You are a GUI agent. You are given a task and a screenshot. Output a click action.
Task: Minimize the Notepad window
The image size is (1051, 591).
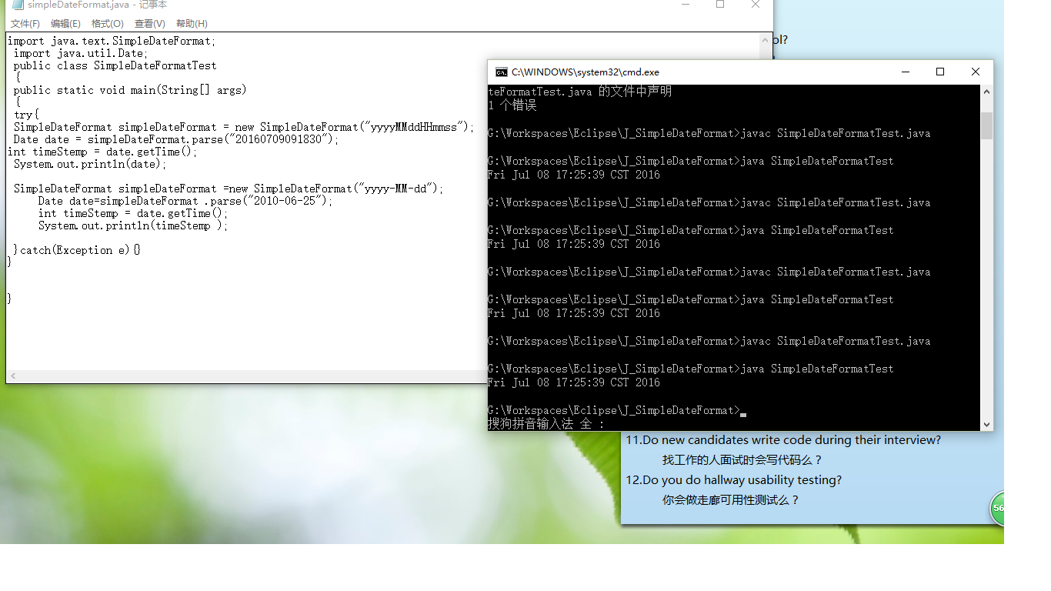(685, 5)
